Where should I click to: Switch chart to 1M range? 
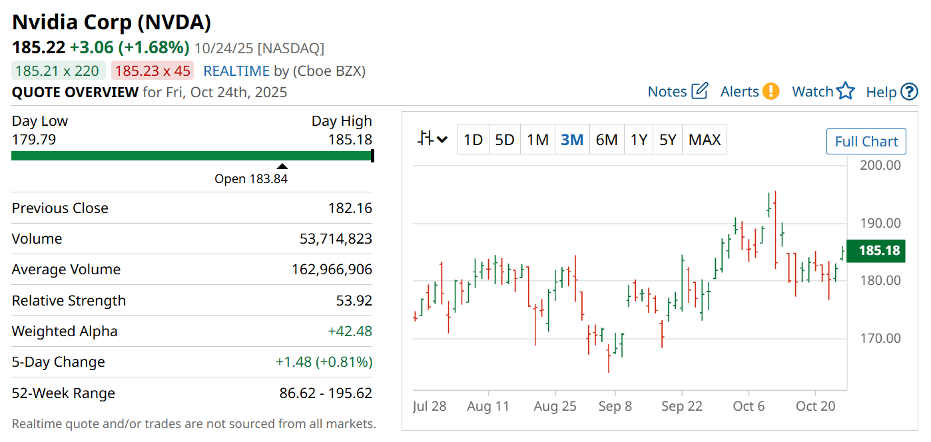(x=537, y=140)
